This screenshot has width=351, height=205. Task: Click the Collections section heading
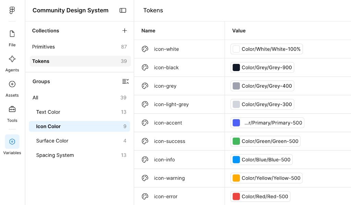46,30
